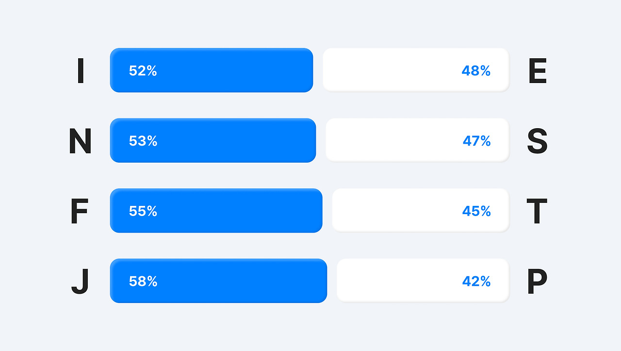
Task: Click the blue bar beside letter N
Action: [x=213, y=140]
